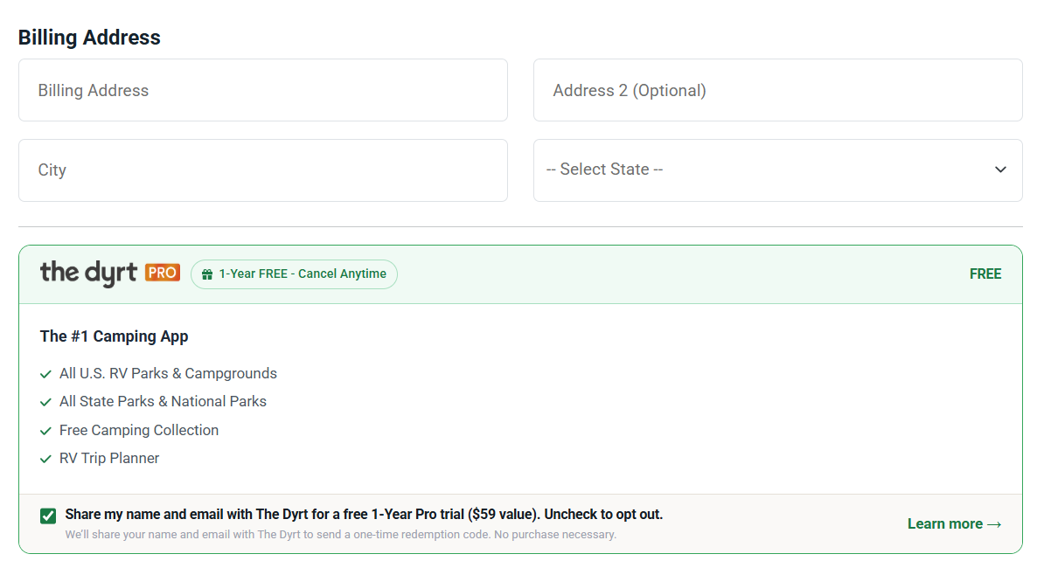Click checkmark beside RV Trip Planner
This screenshot has width=1037, height=561.
coord(45,459)
